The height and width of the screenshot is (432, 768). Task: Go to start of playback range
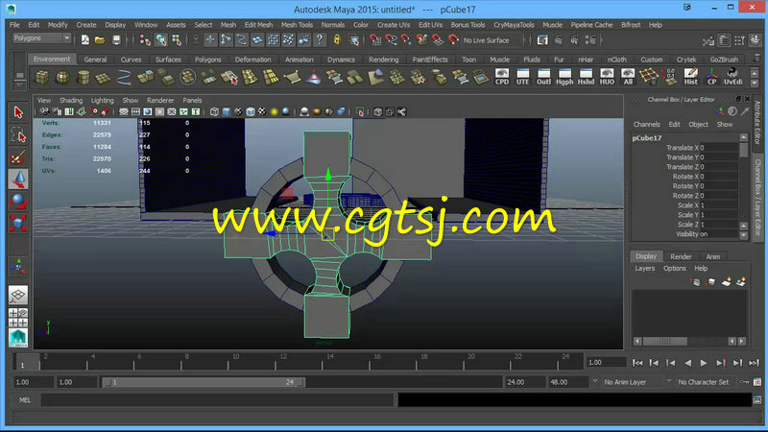(637, 363)
